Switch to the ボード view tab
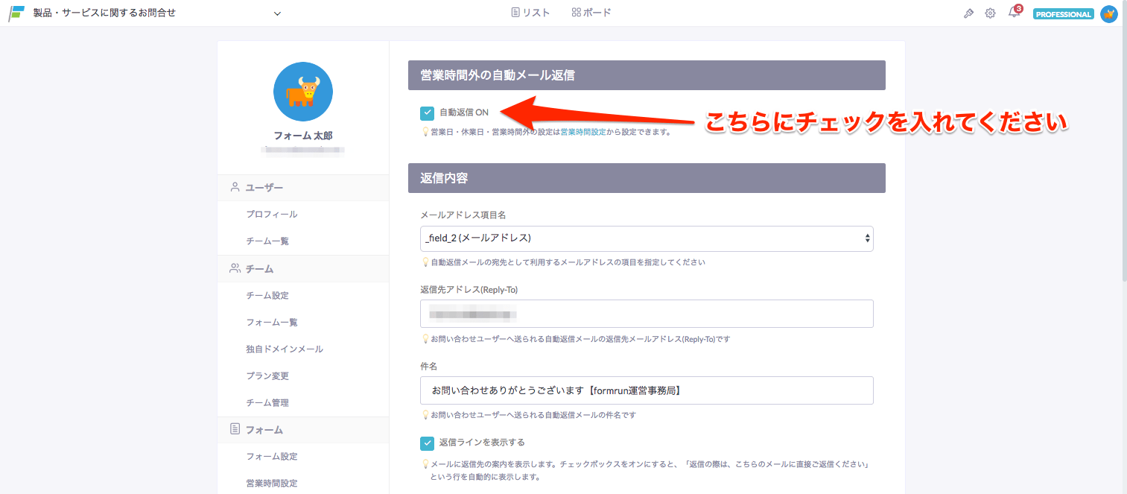 tap(591, 11)
